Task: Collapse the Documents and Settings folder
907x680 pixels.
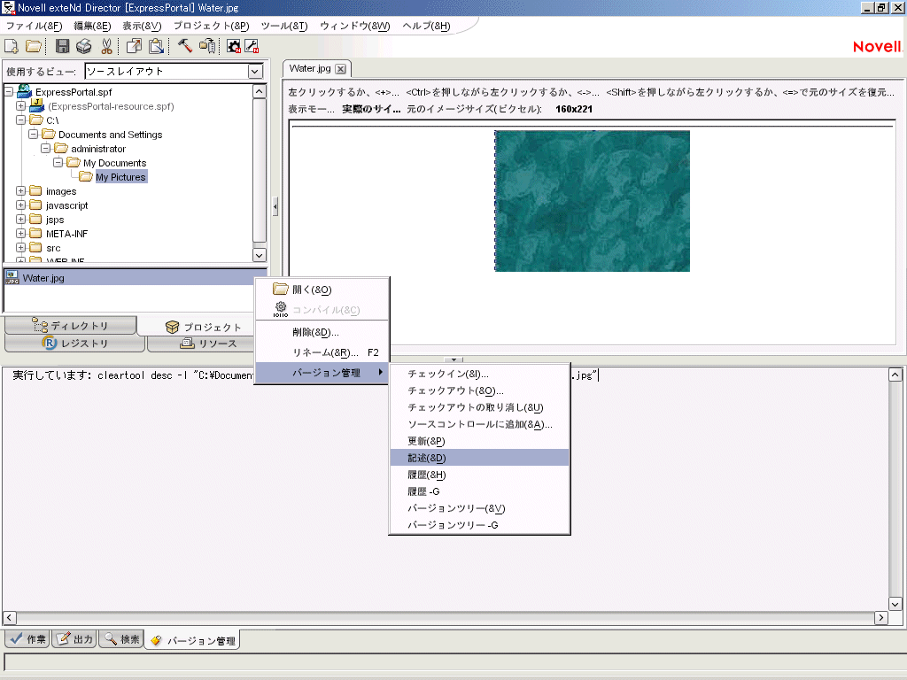Action: (x=33, y=135)
